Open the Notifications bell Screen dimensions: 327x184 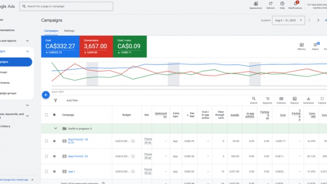coord(295,4)
